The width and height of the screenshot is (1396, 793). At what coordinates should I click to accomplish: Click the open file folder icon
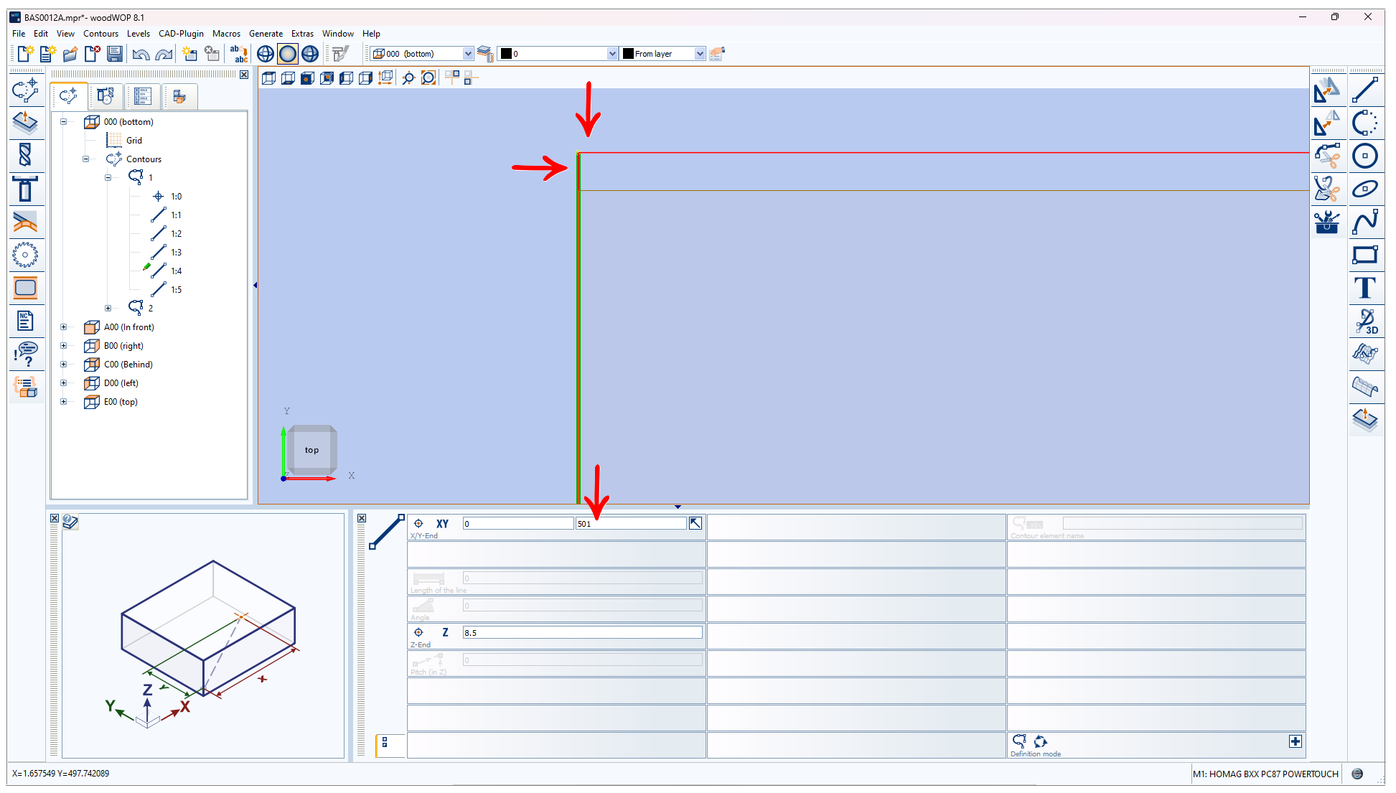tap(70, 54)
